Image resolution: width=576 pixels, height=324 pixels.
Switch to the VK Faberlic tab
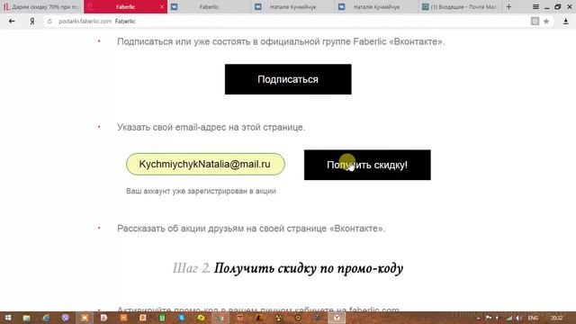coord(209,6)
